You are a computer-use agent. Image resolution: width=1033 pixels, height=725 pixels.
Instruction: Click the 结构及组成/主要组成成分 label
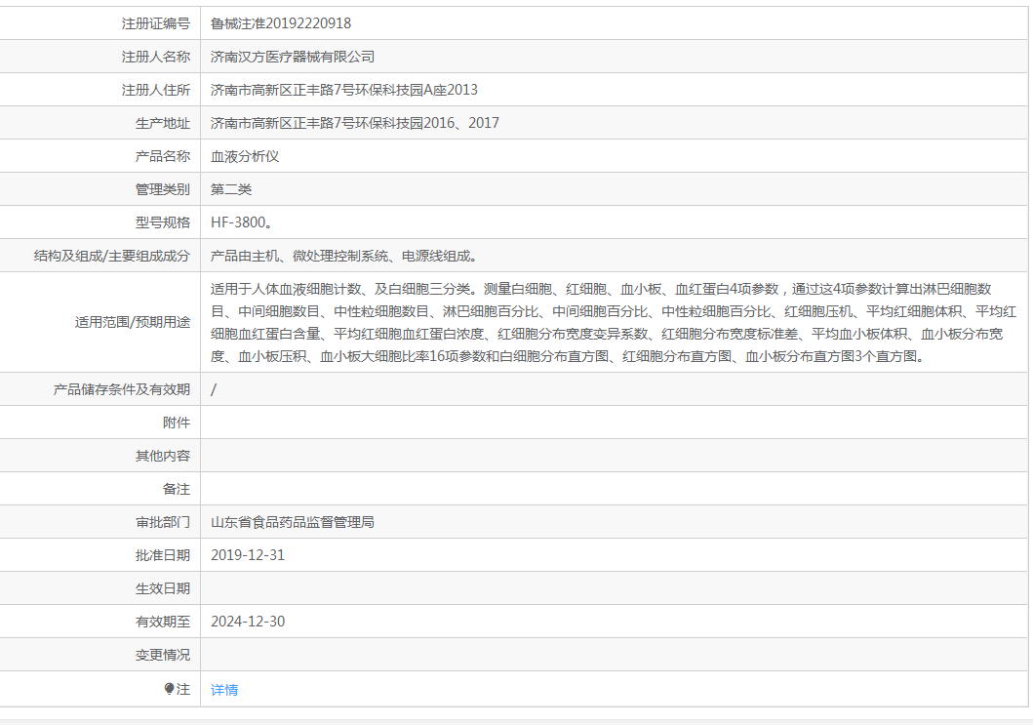[112, 256]
